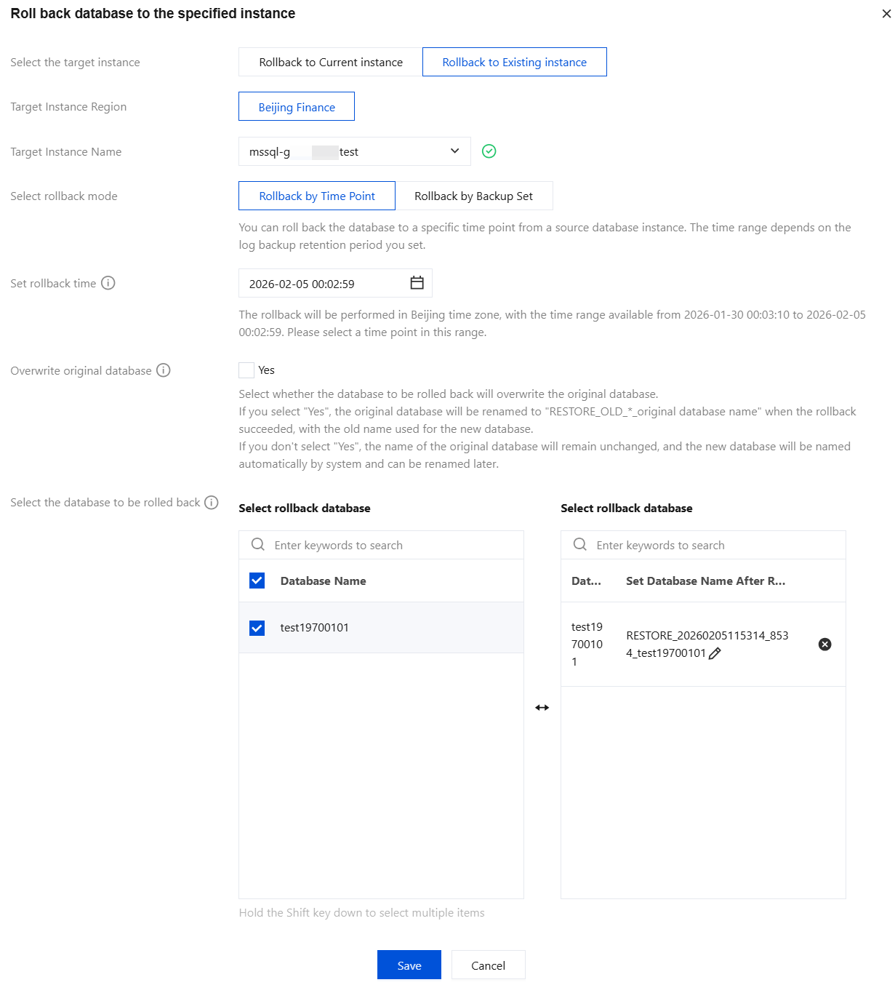Switch to Rollback by Backup Set mode
This screenshot has height=985, width=895.
[473, 196]
